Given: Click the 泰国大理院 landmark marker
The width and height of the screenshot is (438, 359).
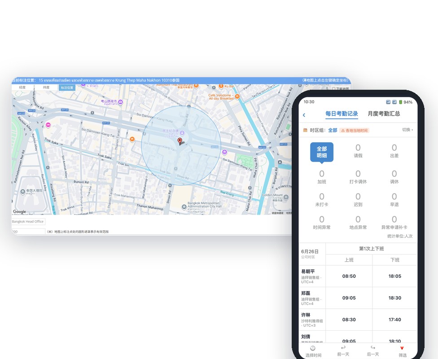Looking at the screenshot, I should click(x=22, y=192).
